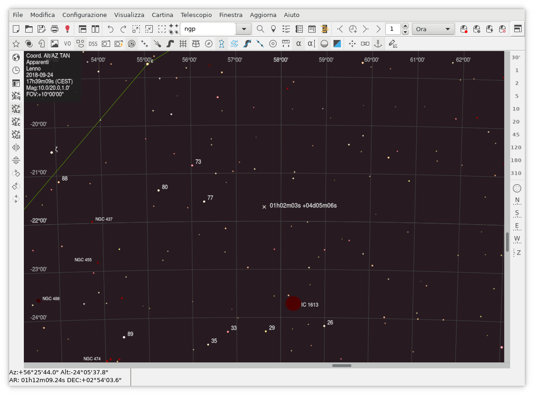Open the Configurazione menu

click(84, 15)
